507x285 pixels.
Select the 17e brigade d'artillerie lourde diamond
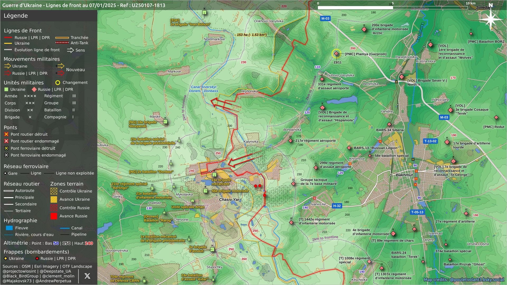(x=447, y=142)
